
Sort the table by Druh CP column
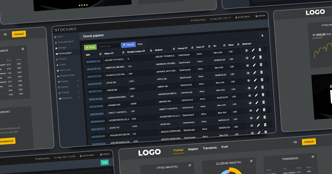[209, 46]
